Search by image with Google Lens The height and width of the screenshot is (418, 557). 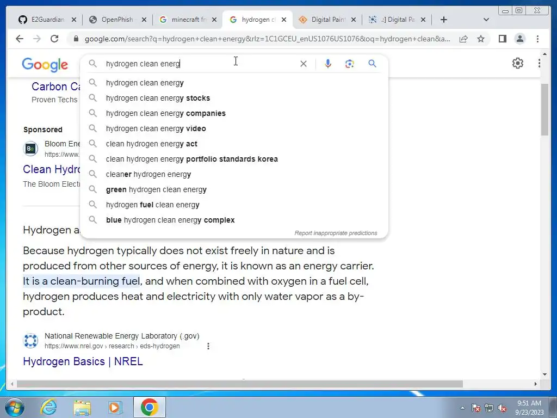click(350, 64)
